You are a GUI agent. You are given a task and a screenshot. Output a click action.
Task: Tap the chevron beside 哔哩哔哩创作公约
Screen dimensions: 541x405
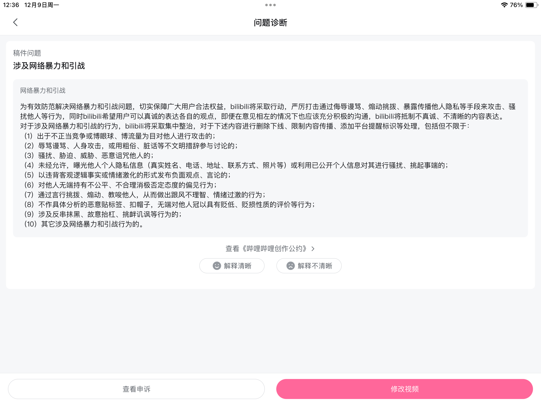click(313, 249)
